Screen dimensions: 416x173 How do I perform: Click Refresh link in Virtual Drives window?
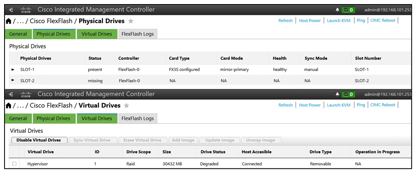(x=286, y=105)
